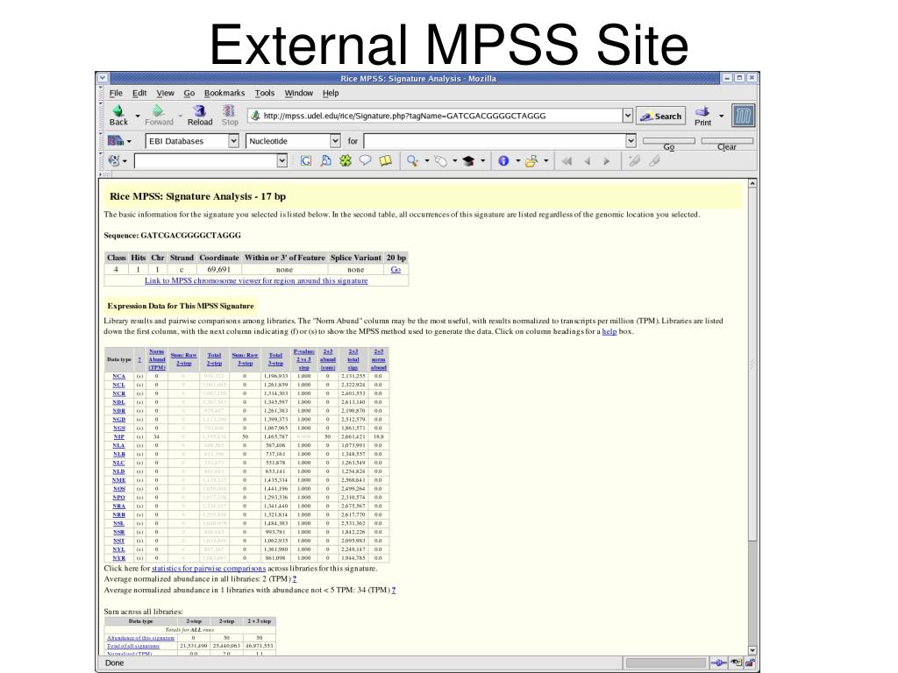Open 'statistics for pairwise comparisons' link

pos(209,568)
